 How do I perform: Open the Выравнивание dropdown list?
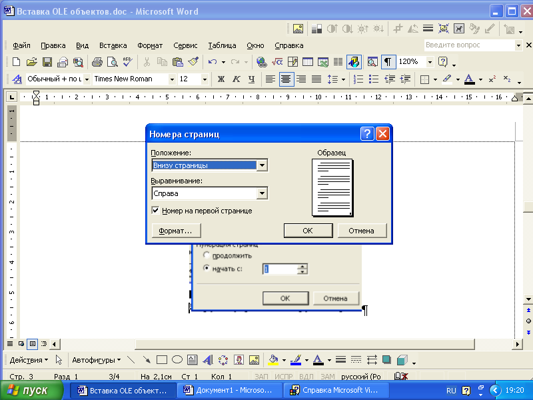point(262,193)
